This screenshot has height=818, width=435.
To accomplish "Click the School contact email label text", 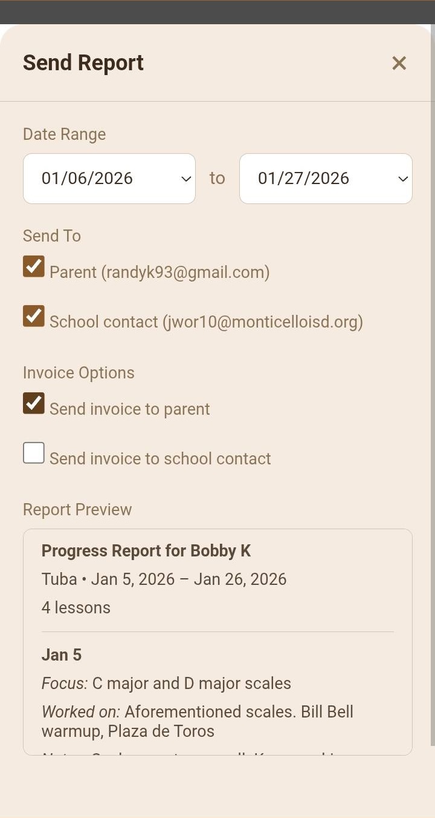I will click(206, 322).
